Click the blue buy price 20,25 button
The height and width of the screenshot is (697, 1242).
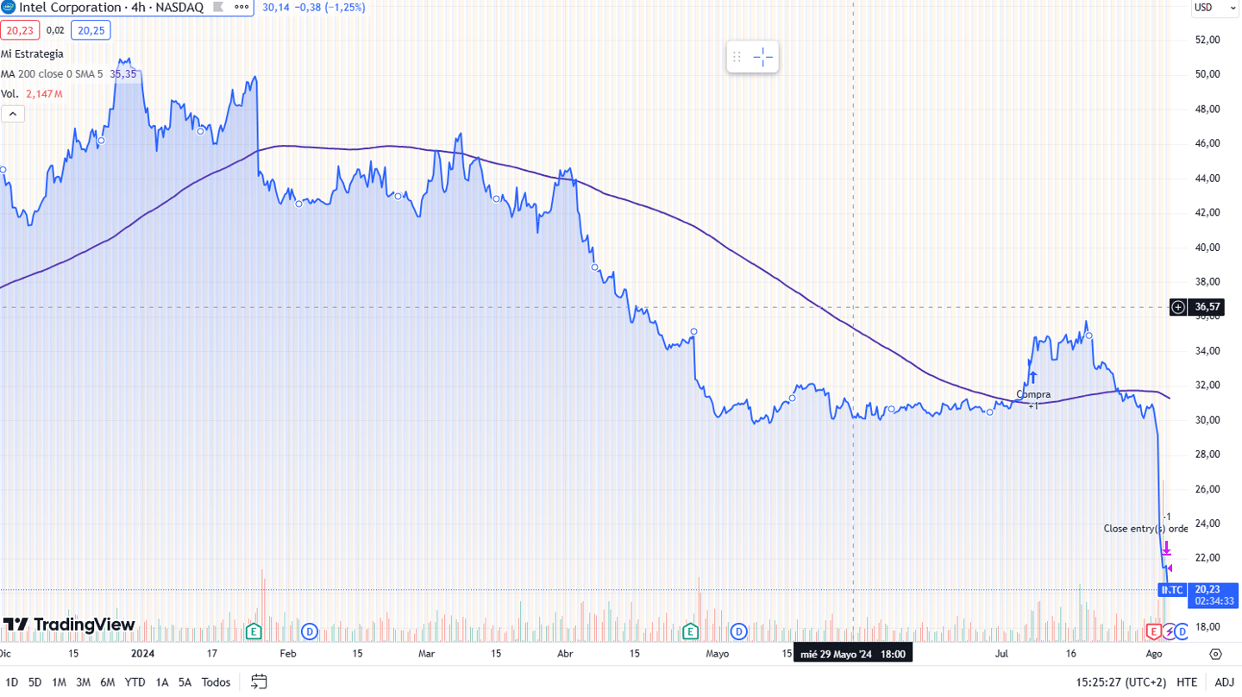point(90,30)
